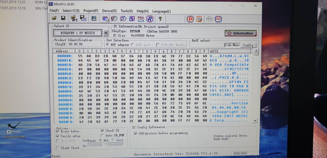Enable the Auto SN_NUM checkbox

coord(103,135)
